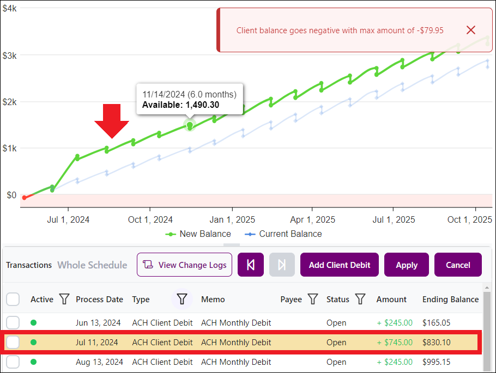Image resolution: width=496 pixels, height=373 pixels.
Task: Toggle the green Active dot on Aug 13 row
Action: (33, 362)
